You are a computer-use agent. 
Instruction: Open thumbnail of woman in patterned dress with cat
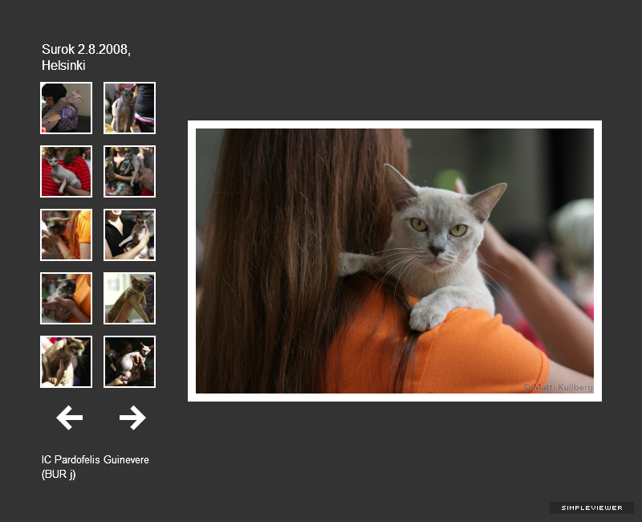coord(129,171)
